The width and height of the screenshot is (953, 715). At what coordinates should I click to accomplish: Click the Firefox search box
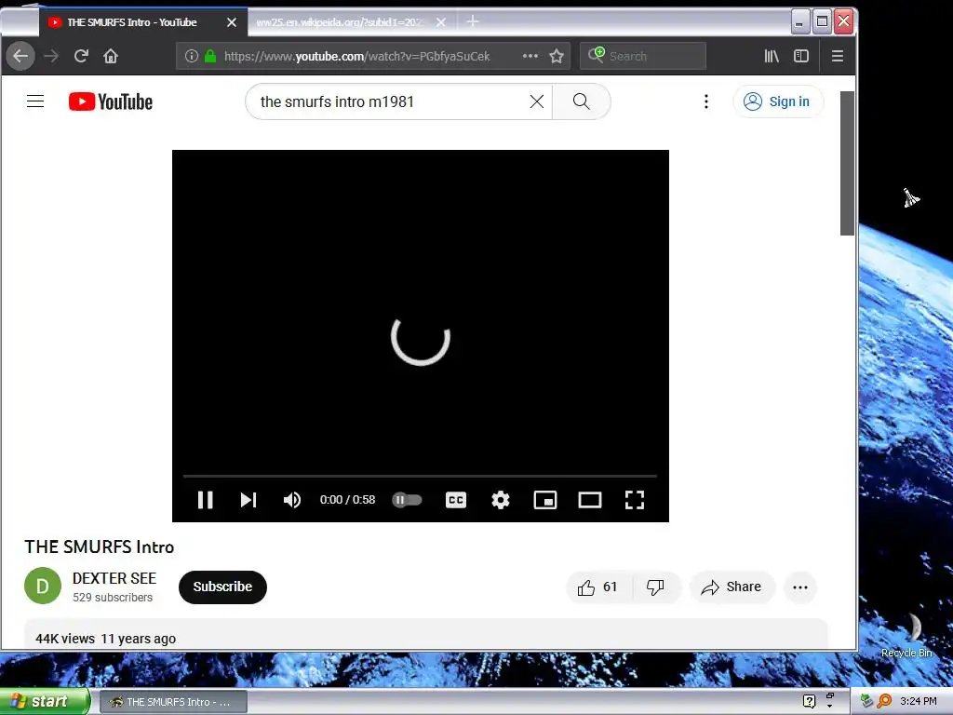(x=643, y=56)
